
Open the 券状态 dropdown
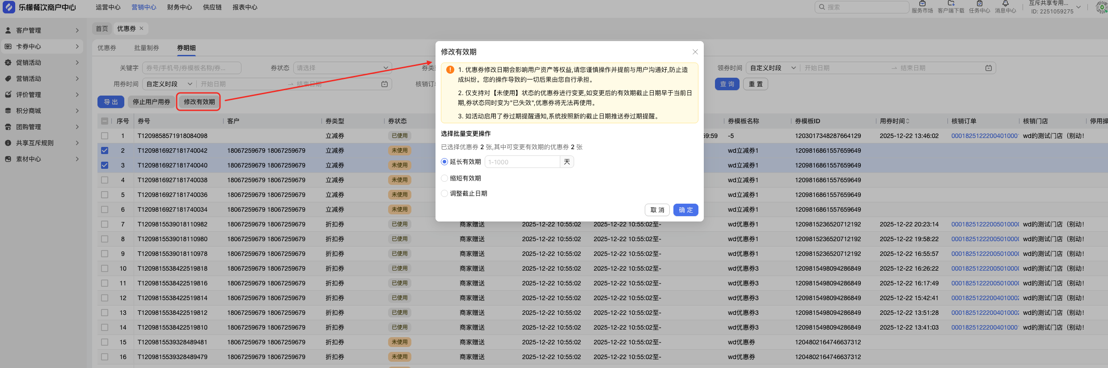point(343,68)
